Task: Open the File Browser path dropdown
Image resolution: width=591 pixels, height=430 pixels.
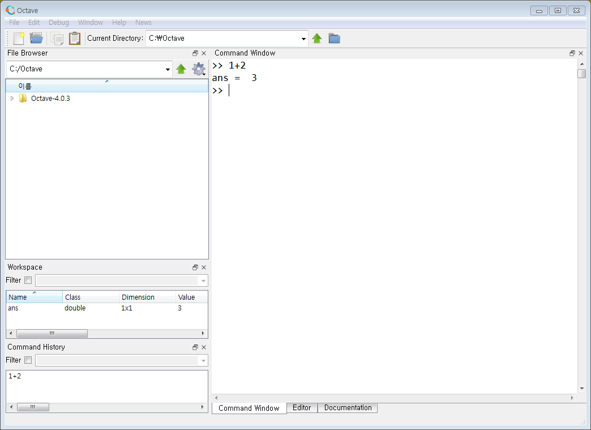Action: click(x=168, y=70)
